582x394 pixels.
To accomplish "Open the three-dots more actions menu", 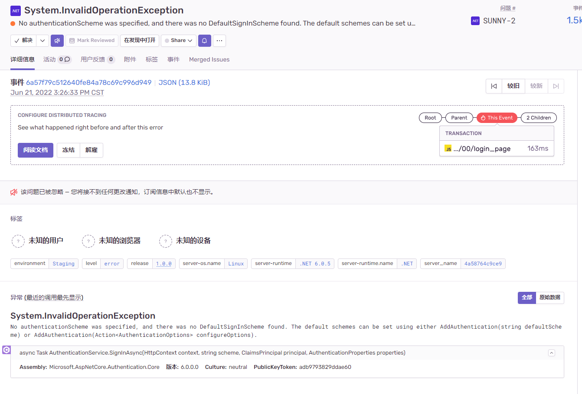I will click(x=219, y=41).
